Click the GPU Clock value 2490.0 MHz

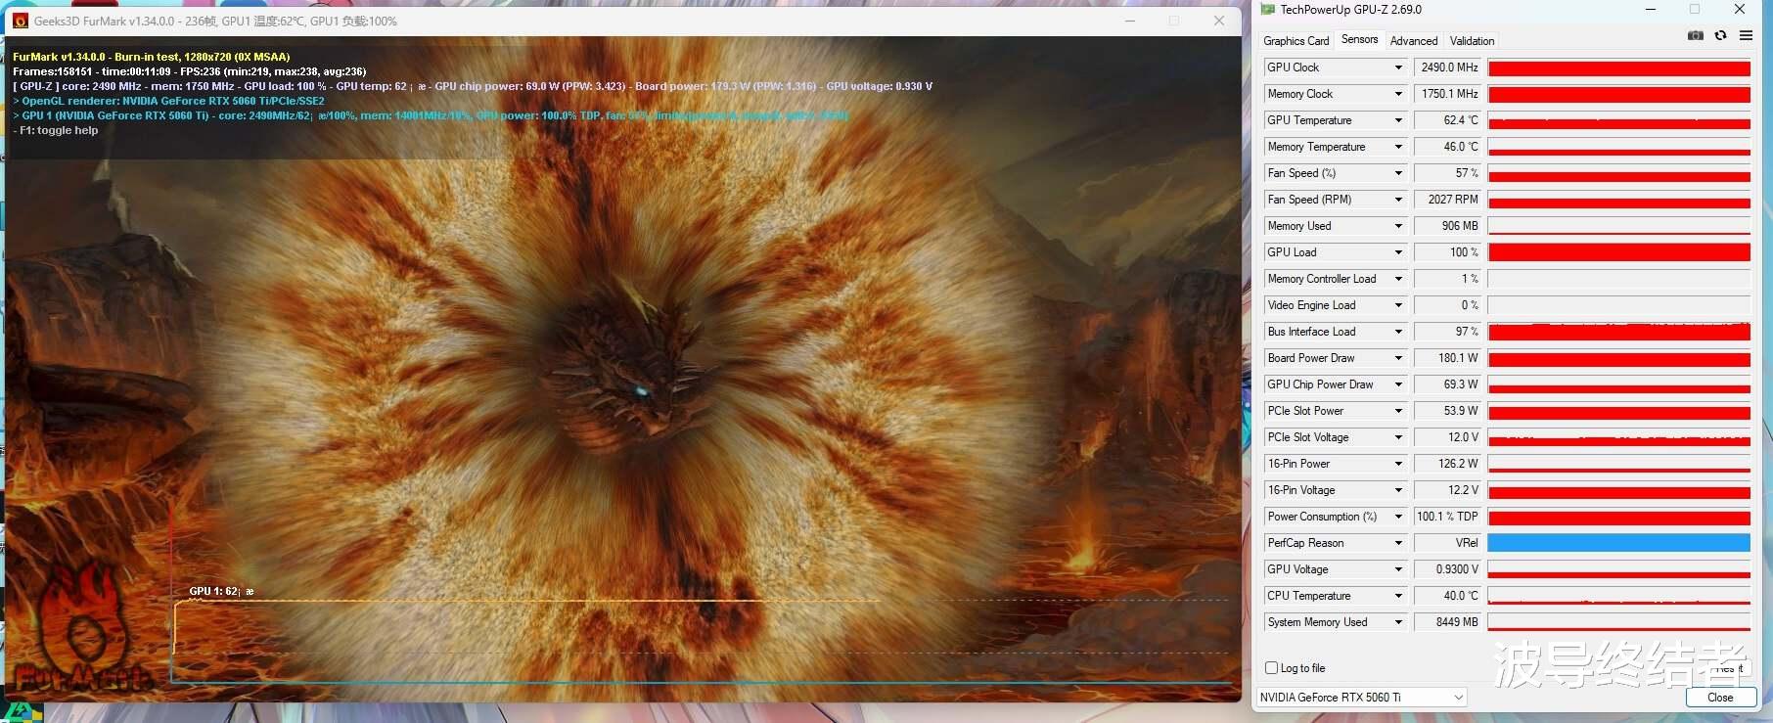click(1448, 68)
